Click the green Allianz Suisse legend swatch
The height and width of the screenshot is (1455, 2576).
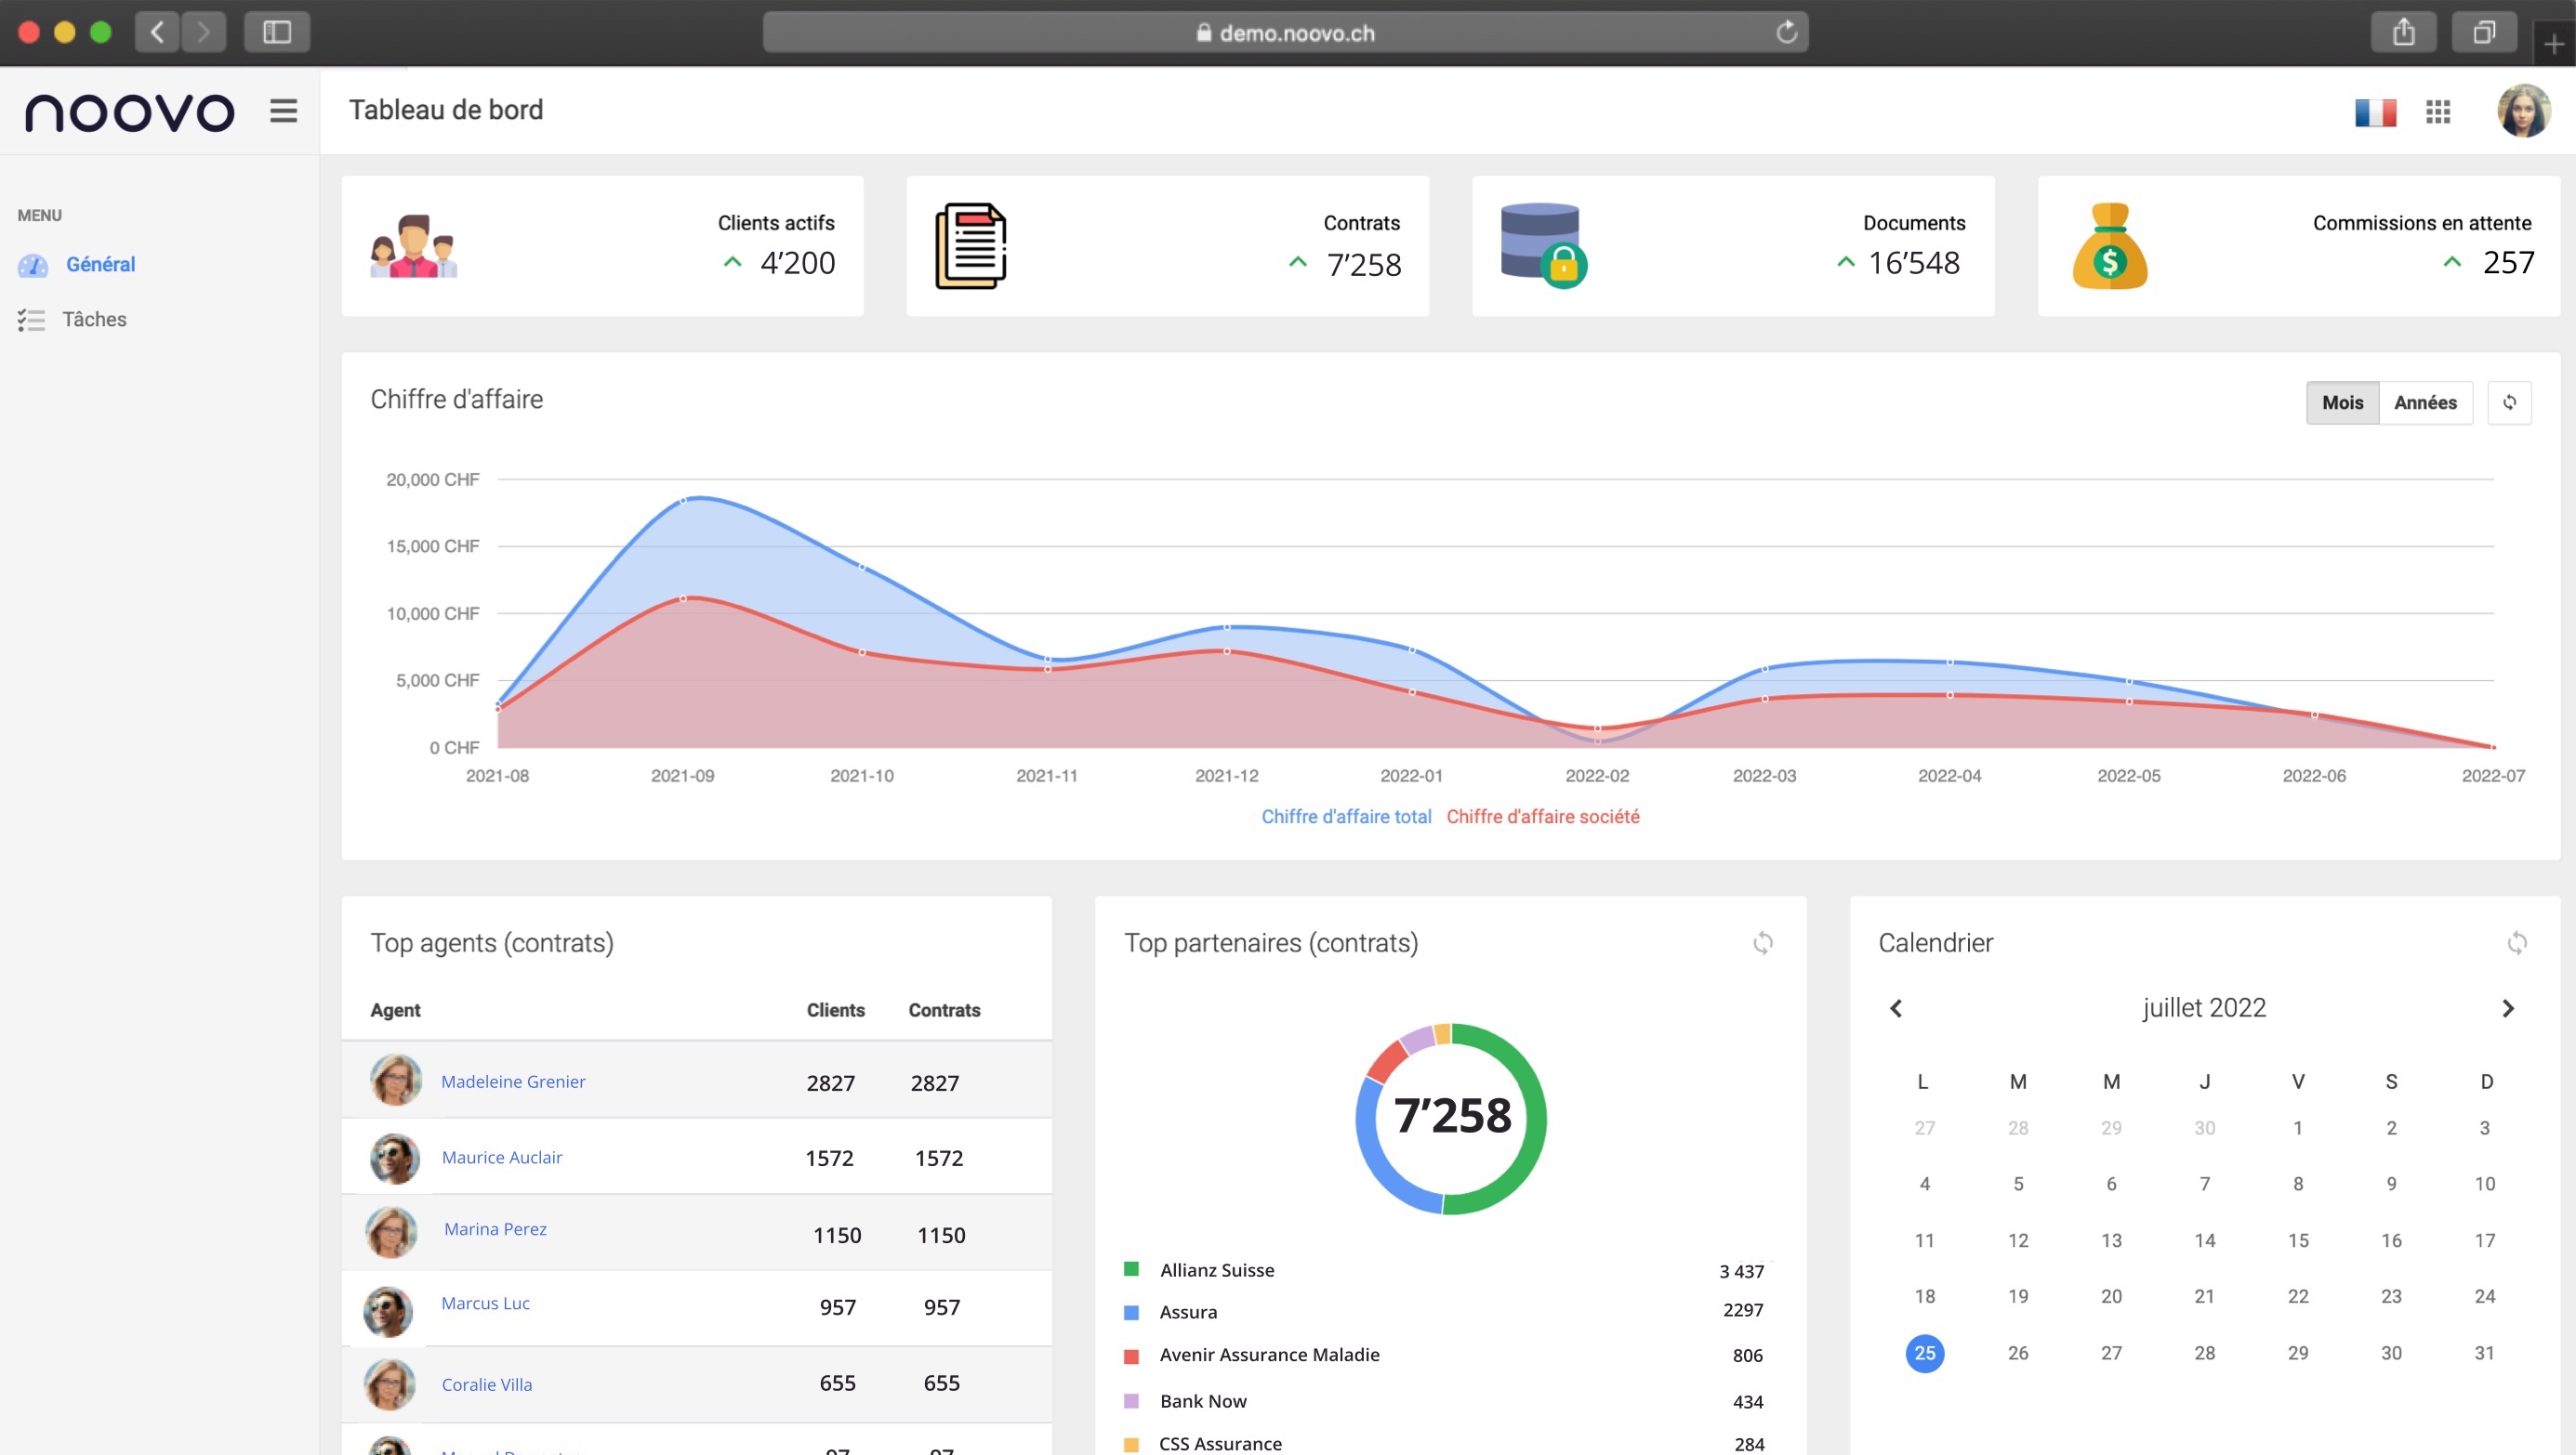point(1131,1269)
